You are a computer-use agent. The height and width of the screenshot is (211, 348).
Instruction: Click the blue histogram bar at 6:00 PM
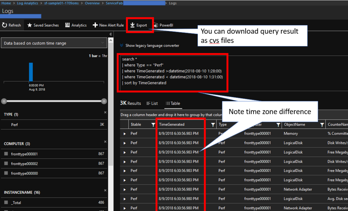coord(31,72)
